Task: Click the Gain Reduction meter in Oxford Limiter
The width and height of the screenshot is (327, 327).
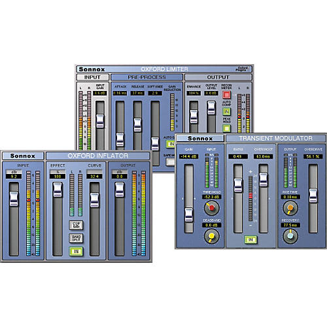Action: [172, 112]
